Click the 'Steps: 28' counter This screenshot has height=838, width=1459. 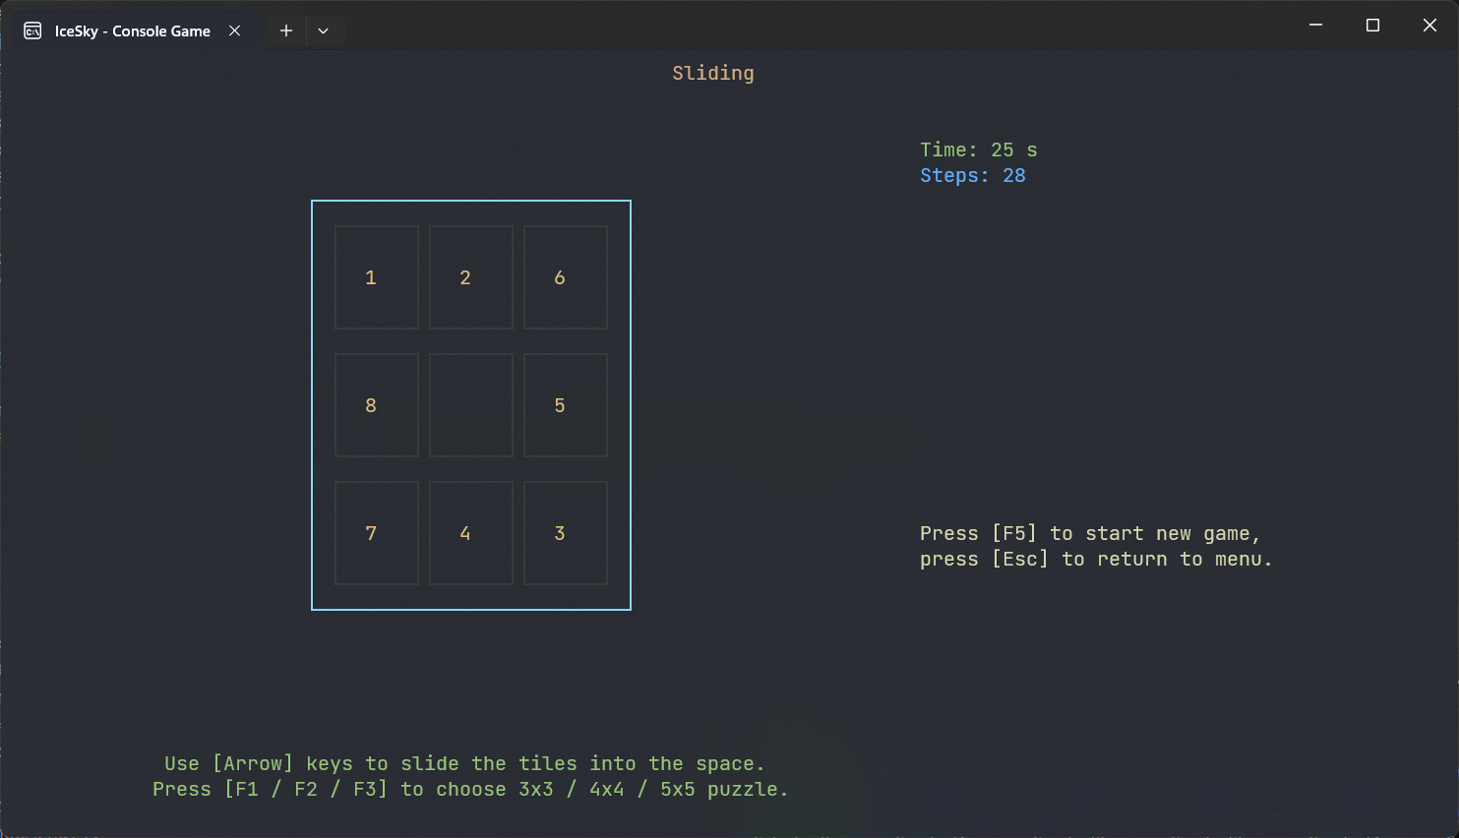[x=973, y=175]
